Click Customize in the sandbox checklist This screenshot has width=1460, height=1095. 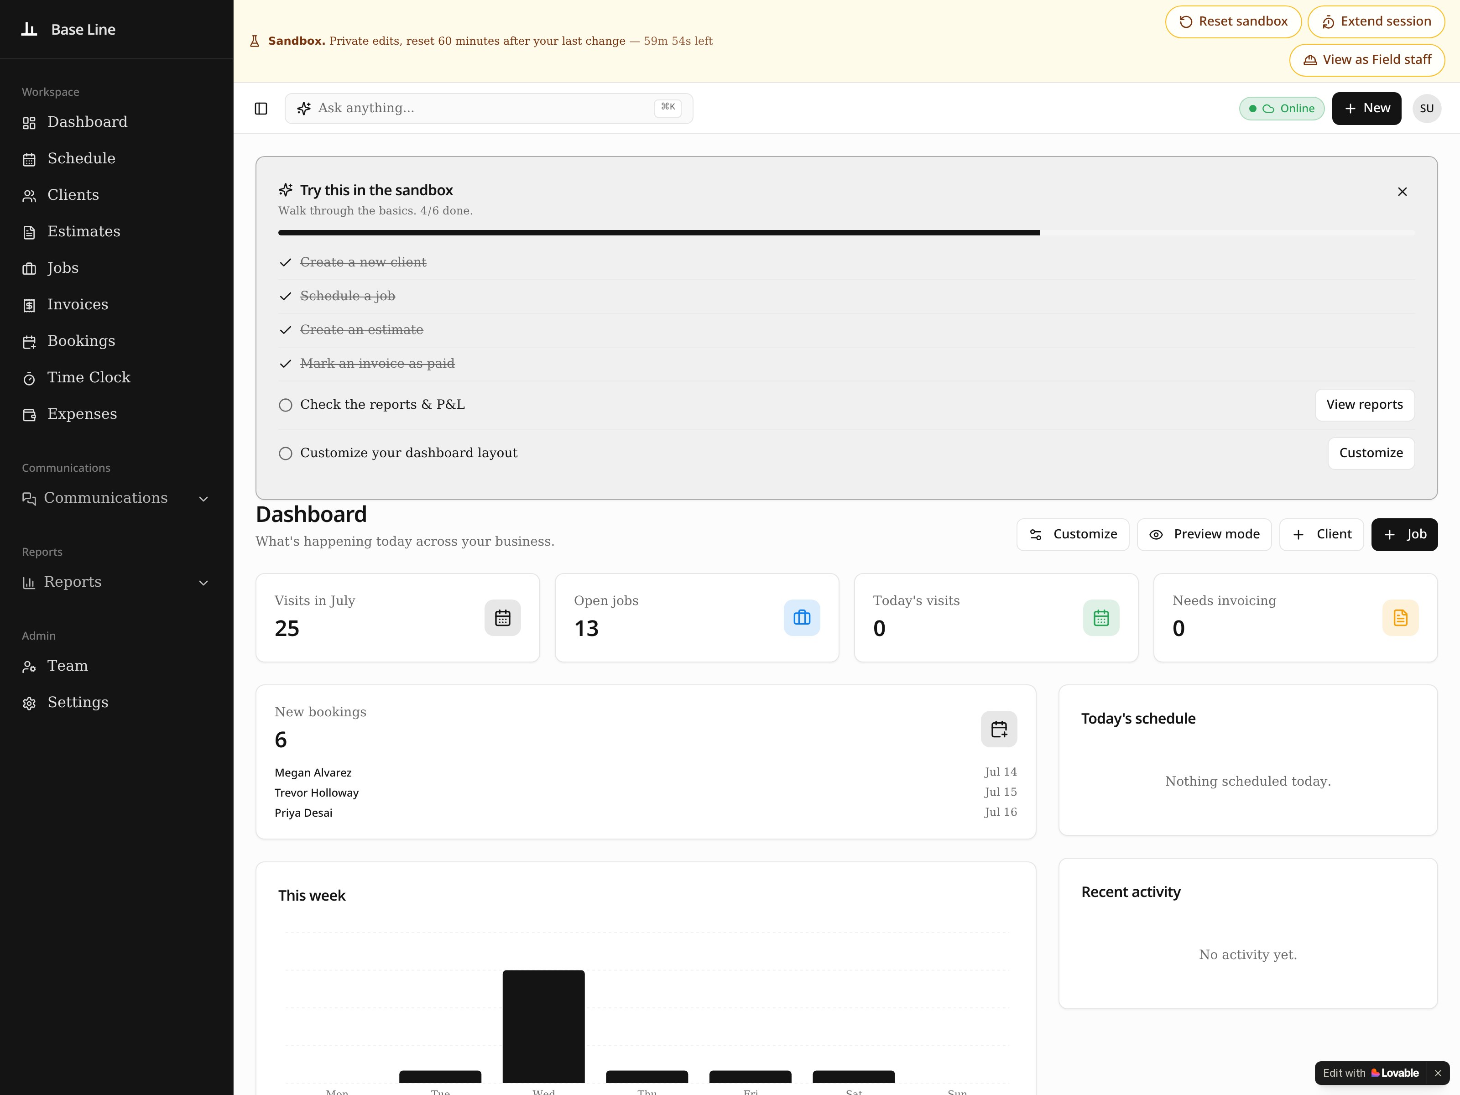(1371, 453)
